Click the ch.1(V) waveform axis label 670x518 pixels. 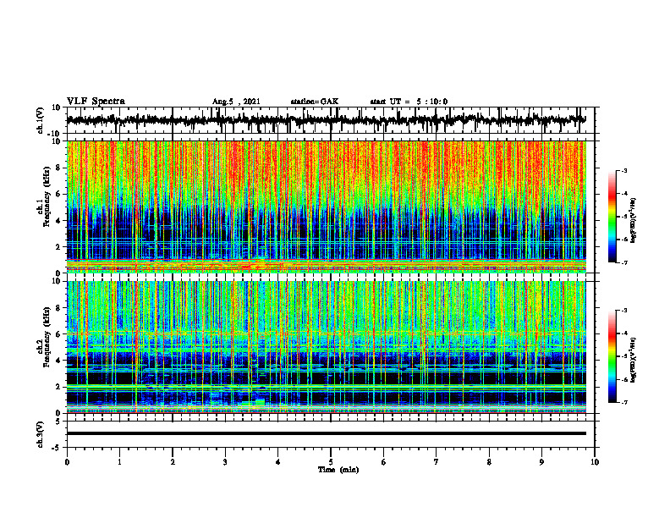click(x=41, y=120)
